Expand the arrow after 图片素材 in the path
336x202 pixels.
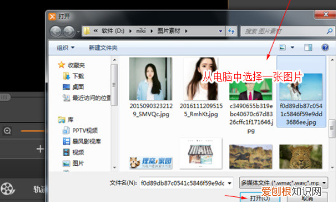pos(186,31)
